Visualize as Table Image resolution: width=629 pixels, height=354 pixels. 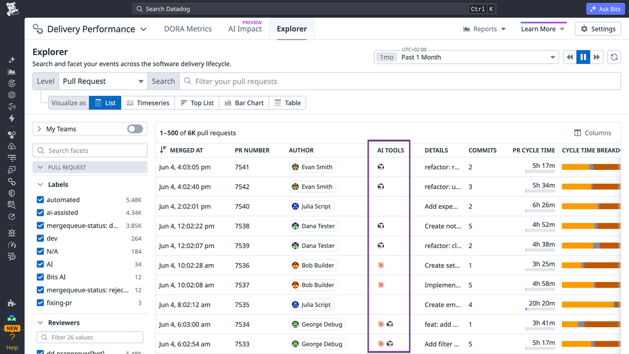(287, 103)
